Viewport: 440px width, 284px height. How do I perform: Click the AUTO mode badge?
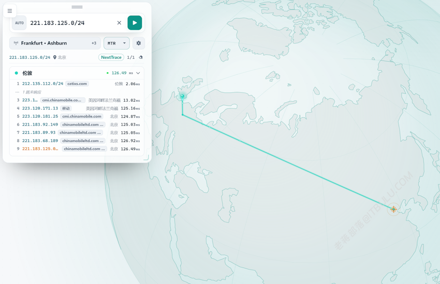click(x=19, y=23)
